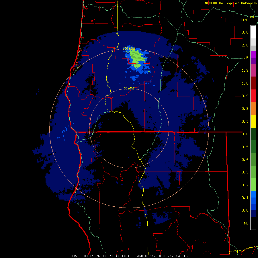This screenshot has width=258, height=258.
Task: Click the "100 NMI" range ring label
Action: (x=129, y=48)
